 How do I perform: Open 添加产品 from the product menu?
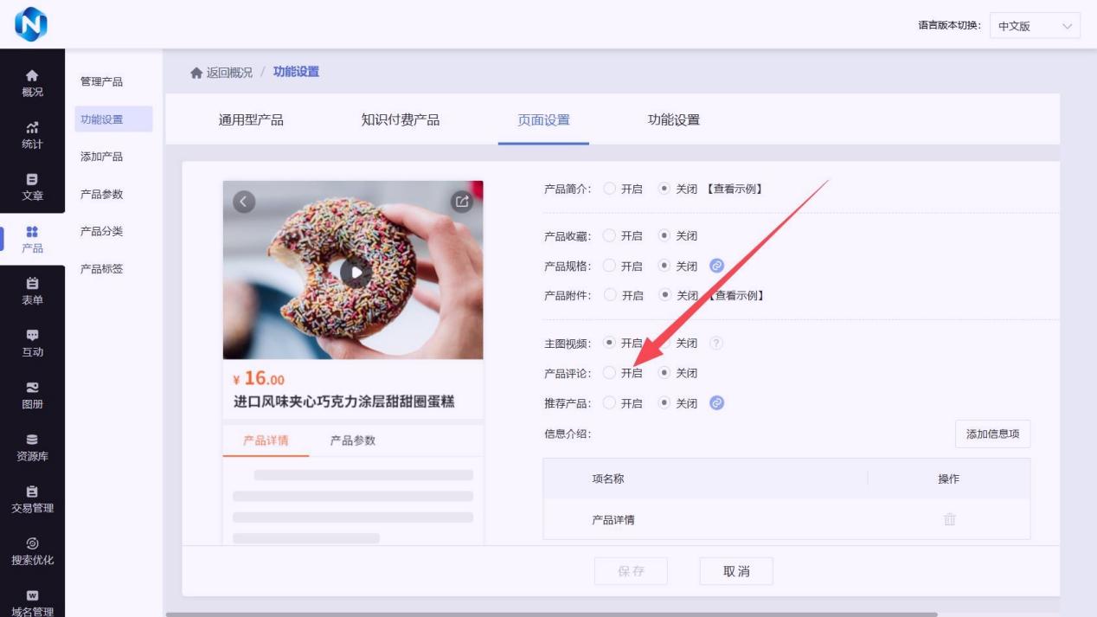101,157
